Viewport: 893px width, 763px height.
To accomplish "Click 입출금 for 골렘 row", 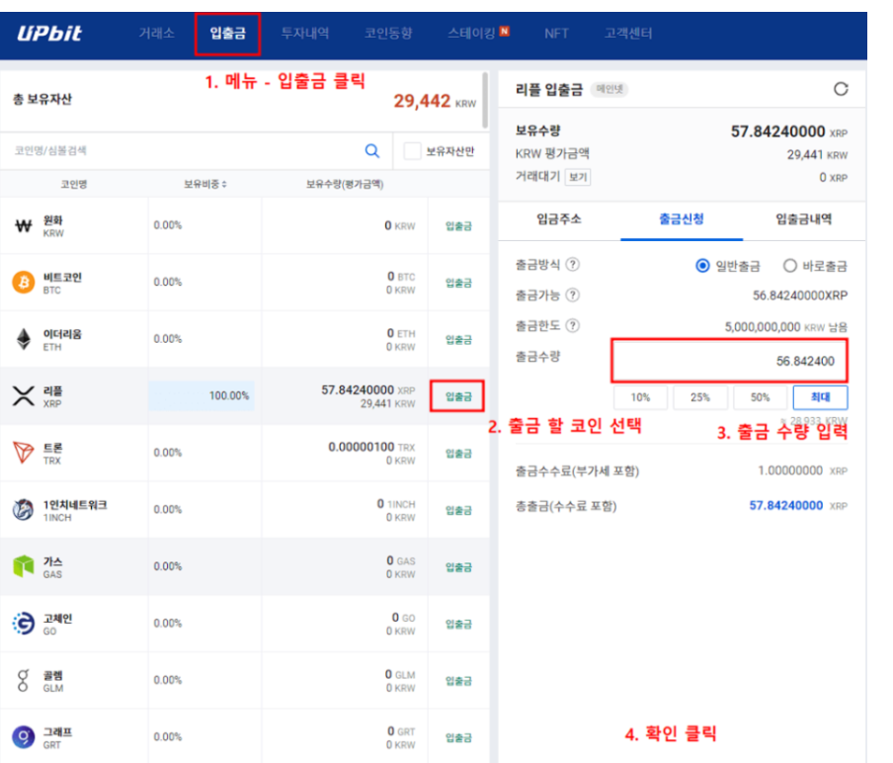I will [458, 681].
